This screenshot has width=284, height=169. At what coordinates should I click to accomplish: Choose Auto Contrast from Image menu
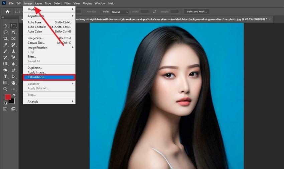coord(49,27)
